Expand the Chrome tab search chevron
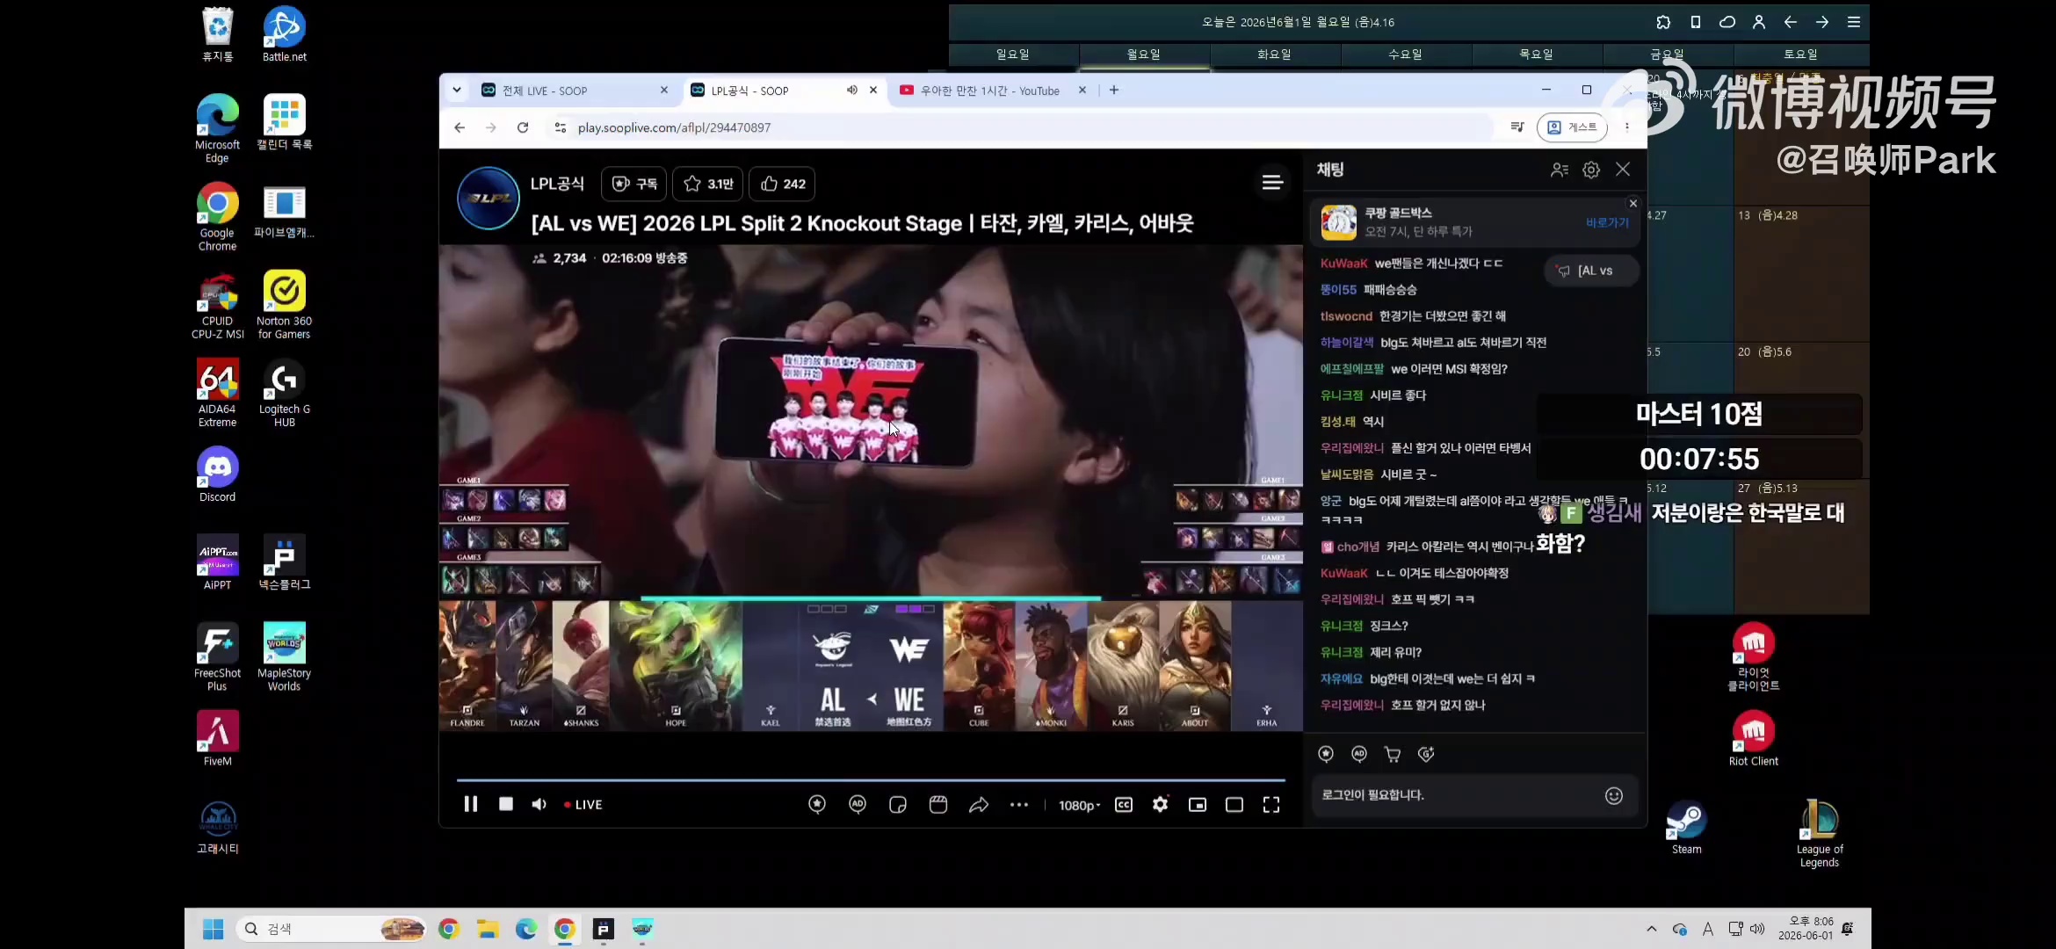Viewport: 2056px width, 949px height. point(457,91)
